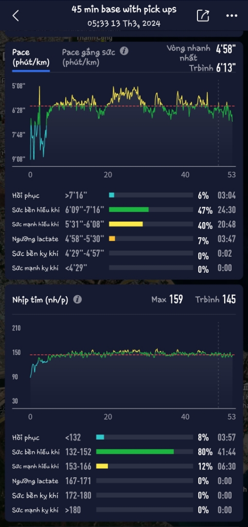Tap the 5'08" pace axis label

click(19, 86)
